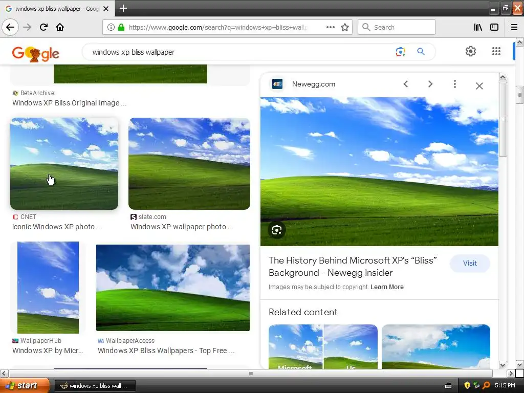Show next image in preview panel
This screenshot has height=393, width=524.
coord(430,84)
